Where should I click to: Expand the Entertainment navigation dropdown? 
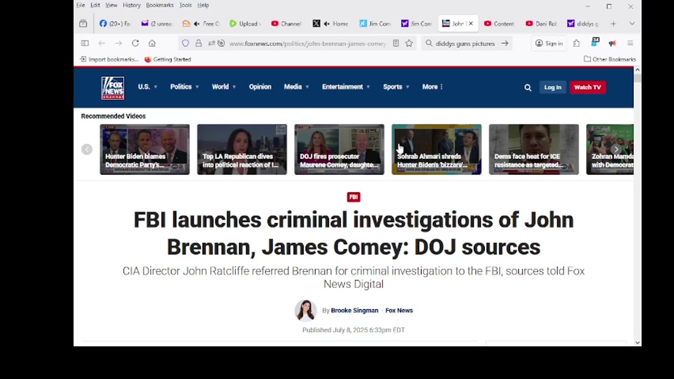[346, 87]
